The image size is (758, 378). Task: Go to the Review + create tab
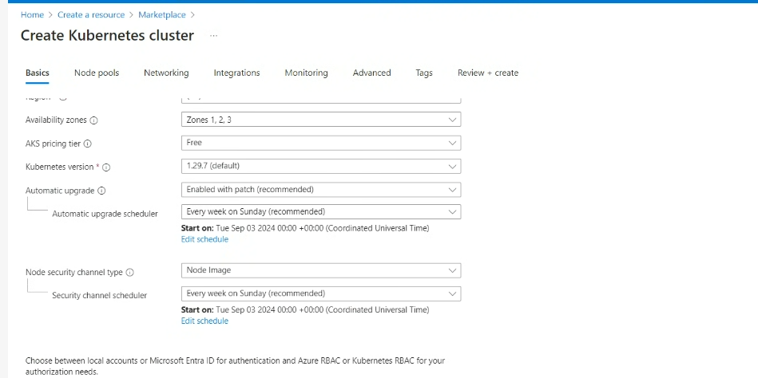tap(487, 73)
